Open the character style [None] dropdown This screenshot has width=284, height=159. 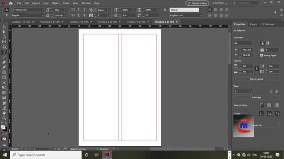pyautogui.click(x=201, y=10)
